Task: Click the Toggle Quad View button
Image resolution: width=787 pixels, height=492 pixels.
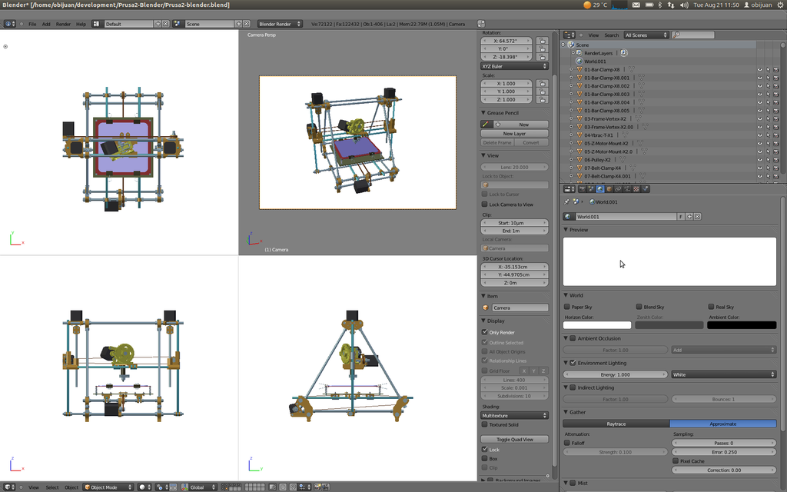Action: 514,439
